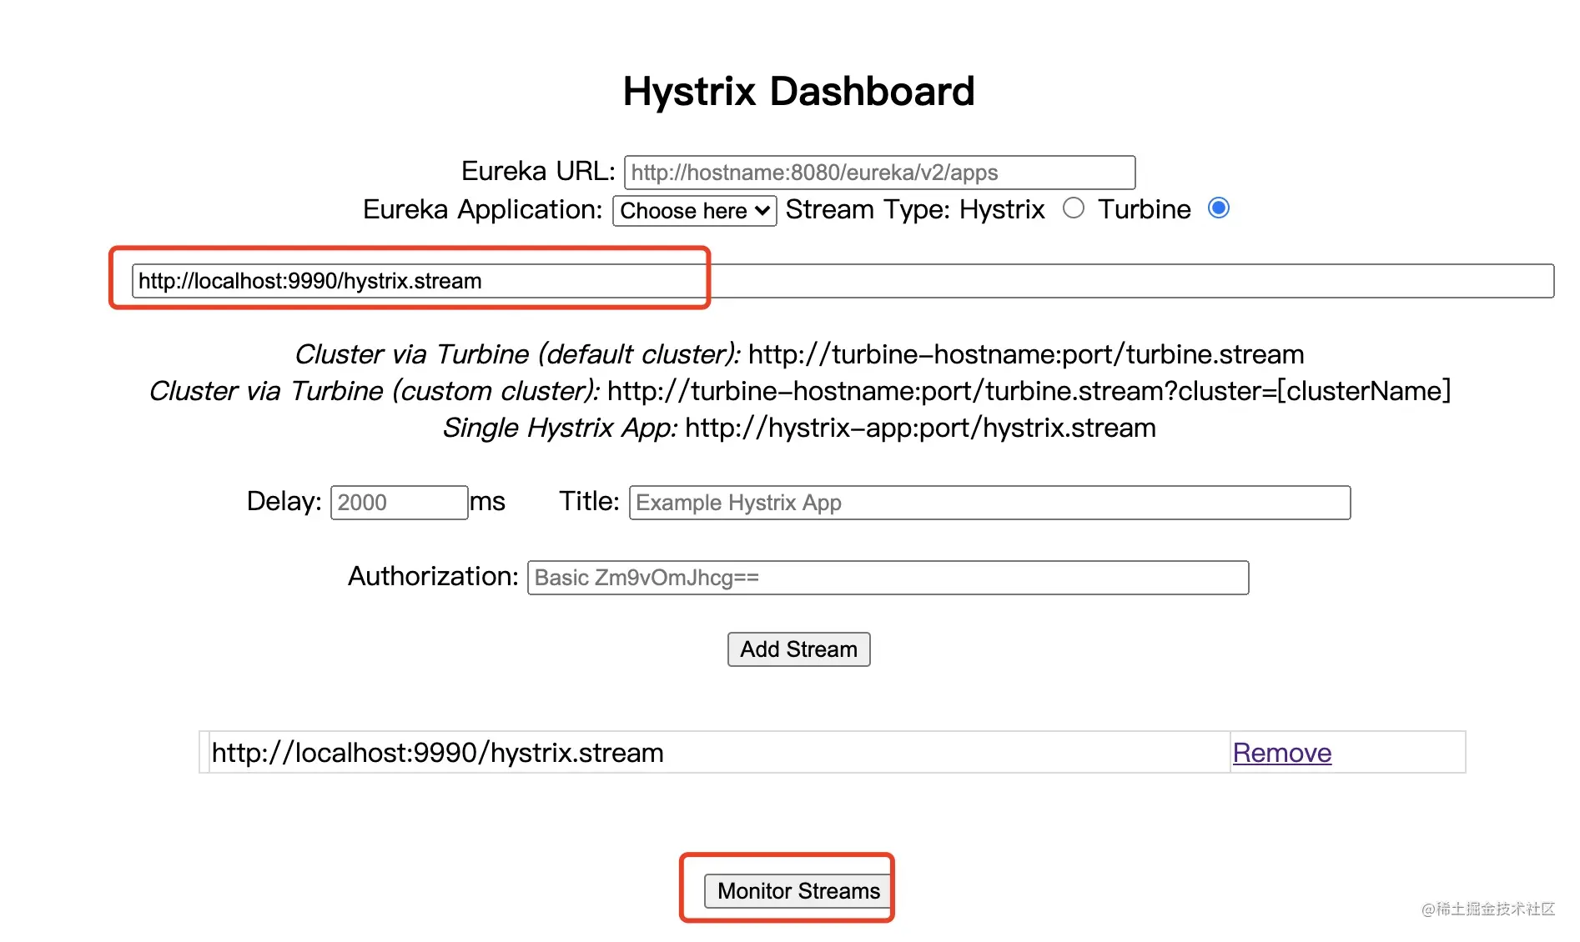Click the 'Delay:' label
Screen dimensions: 1580x942
[284, 501]
